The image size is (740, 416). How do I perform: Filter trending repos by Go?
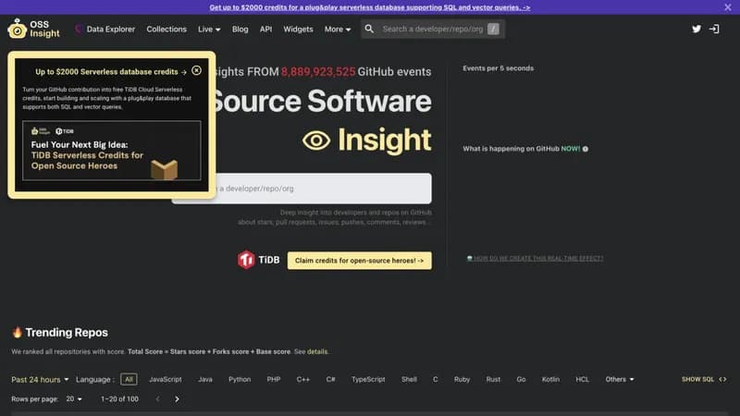pos(521,379)
